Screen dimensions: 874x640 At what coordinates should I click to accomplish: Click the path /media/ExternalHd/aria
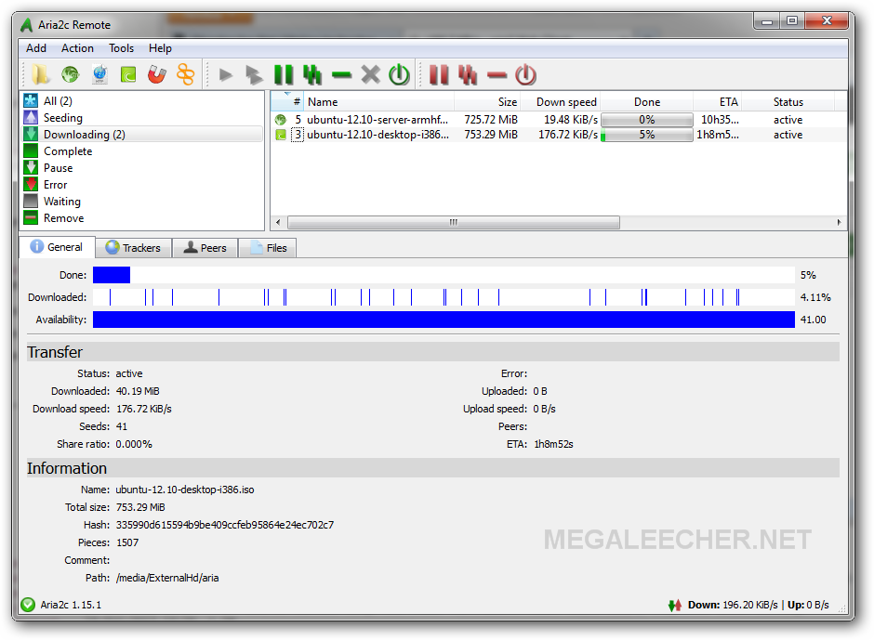click(167, 578)
